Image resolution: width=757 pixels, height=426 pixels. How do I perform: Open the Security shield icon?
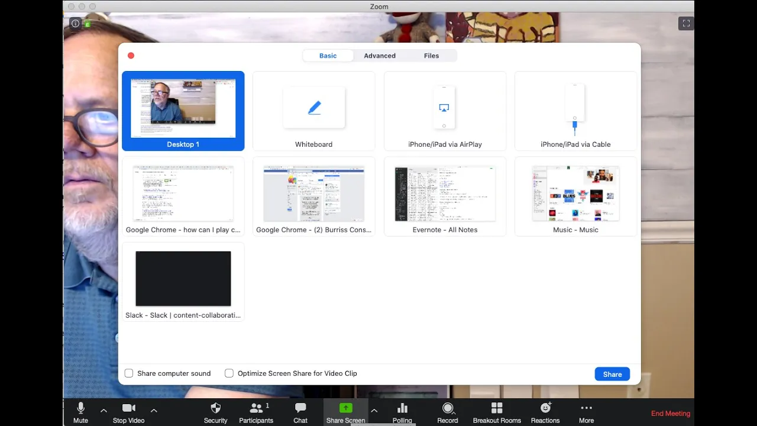click(215, 408)
